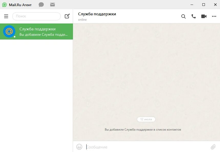The height and width of the screenshot is (152, 220).
Task: Open more options three dots menu
Action: point(214,16)
